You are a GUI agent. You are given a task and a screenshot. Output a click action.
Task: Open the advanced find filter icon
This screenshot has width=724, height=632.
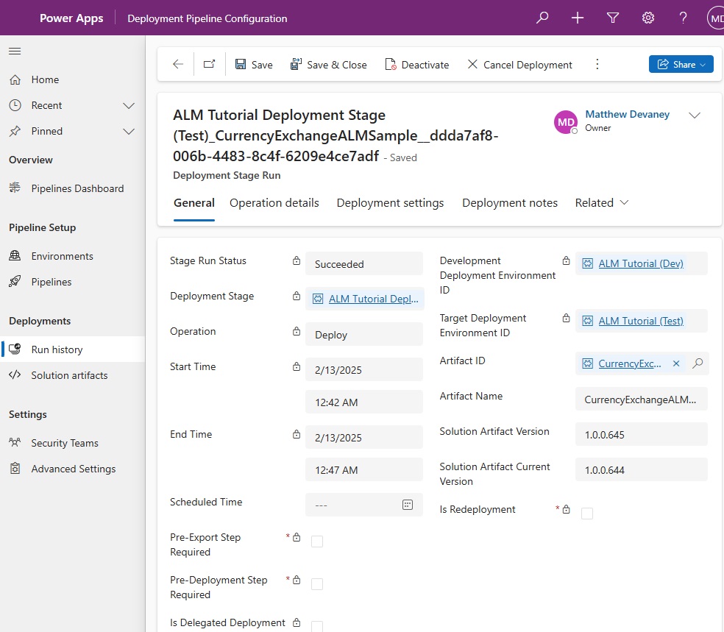[x=613, y=18]
